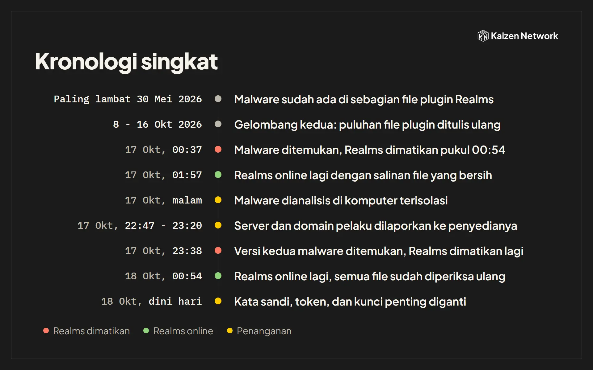Click the timestamp '17 Okt, malam'
Image resolution: width=593 pixels, height=370 pixels.
(163, 200)
